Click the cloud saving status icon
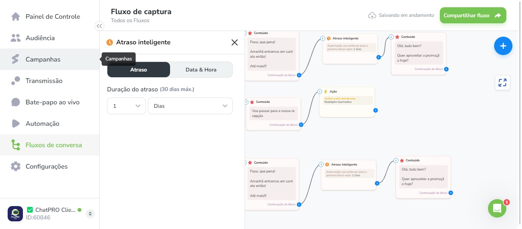 tap(372, 16)
